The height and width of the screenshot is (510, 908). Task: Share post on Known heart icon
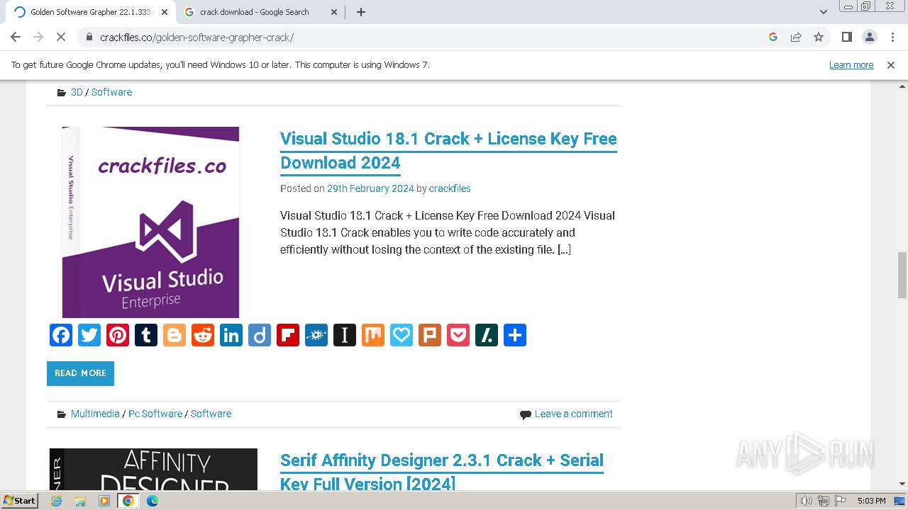[x=402, y=335]
